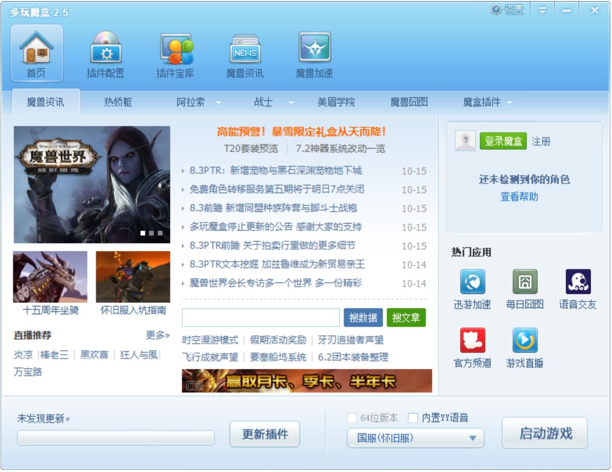The image size is (612, 472).
Task: Open the 怀旧服入坑指南 thumbnail
Action: [x=133, y=277]
